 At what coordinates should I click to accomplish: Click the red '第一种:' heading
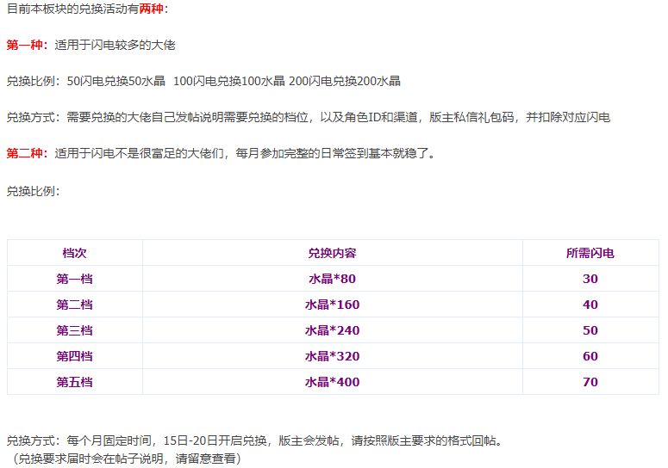tap(28, 45)
